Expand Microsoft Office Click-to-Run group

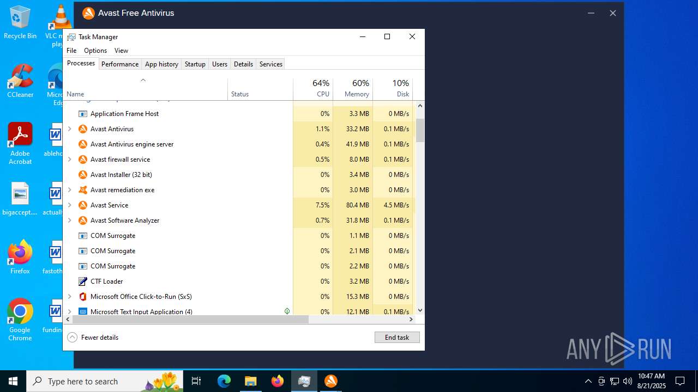(x=69, y=297)
